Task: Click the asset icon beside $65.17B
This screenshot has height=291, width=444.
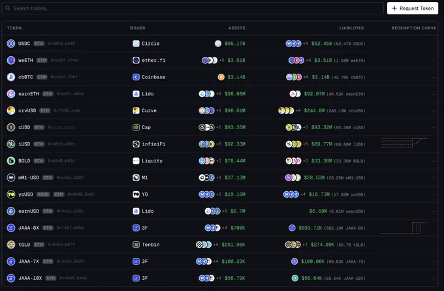Action: (x=218, y=44)
